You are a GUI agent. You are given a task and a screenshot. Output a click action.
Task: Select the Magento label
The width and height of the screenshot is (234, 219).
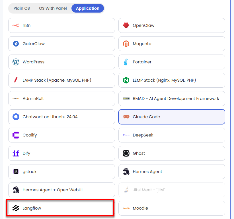(142, 44)
